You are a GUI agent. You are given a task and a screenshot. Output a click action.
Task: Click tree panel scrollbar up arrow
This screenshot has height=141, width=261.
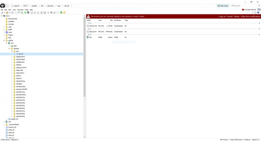pos(84,16)
